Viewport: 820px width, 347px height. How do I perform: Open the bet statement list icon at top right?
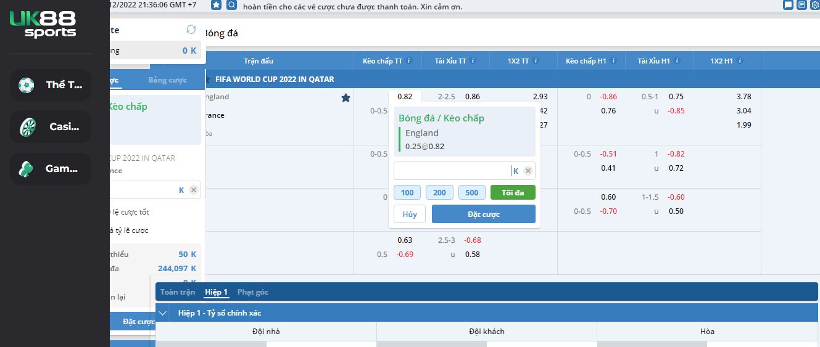click(x=801, y=5)
